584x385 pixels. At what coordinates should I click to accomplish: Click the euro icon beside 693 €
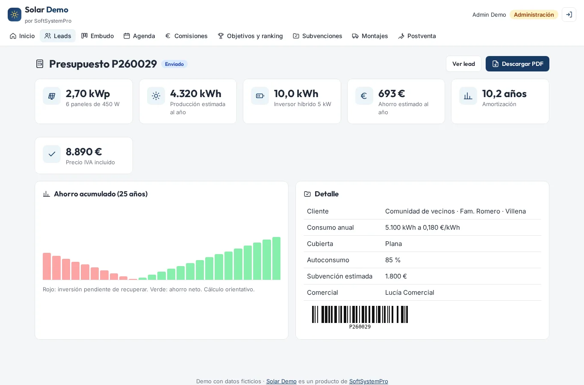[364, 96]
